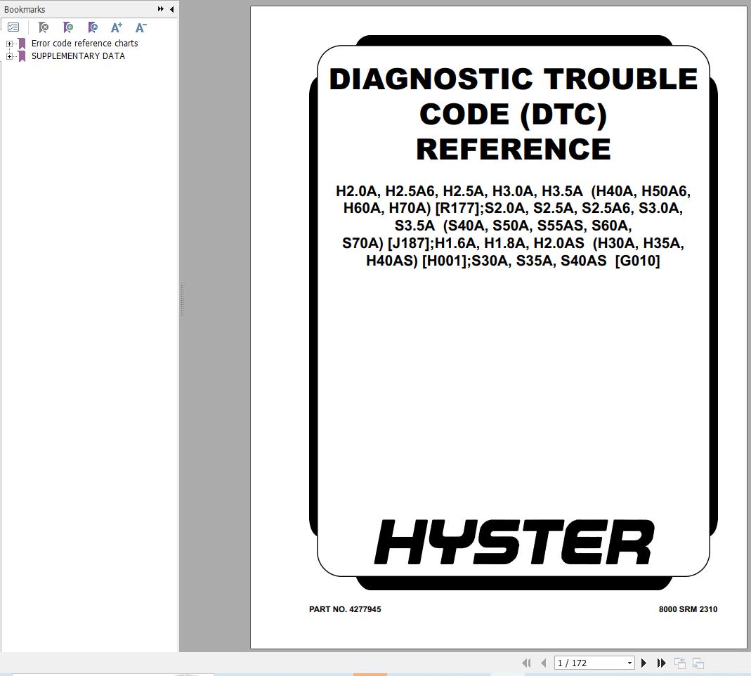Decrease bookmark font size with A-

141,27
